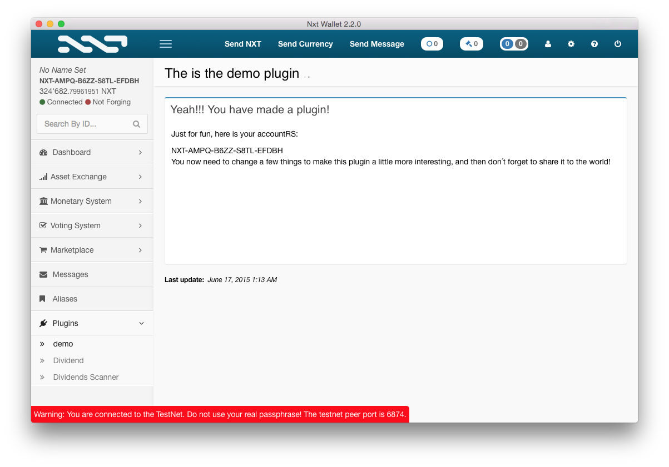This screenshot has height=467, width=669.
Task: Open the Send NXT dialog
Action: coord(242,44)
